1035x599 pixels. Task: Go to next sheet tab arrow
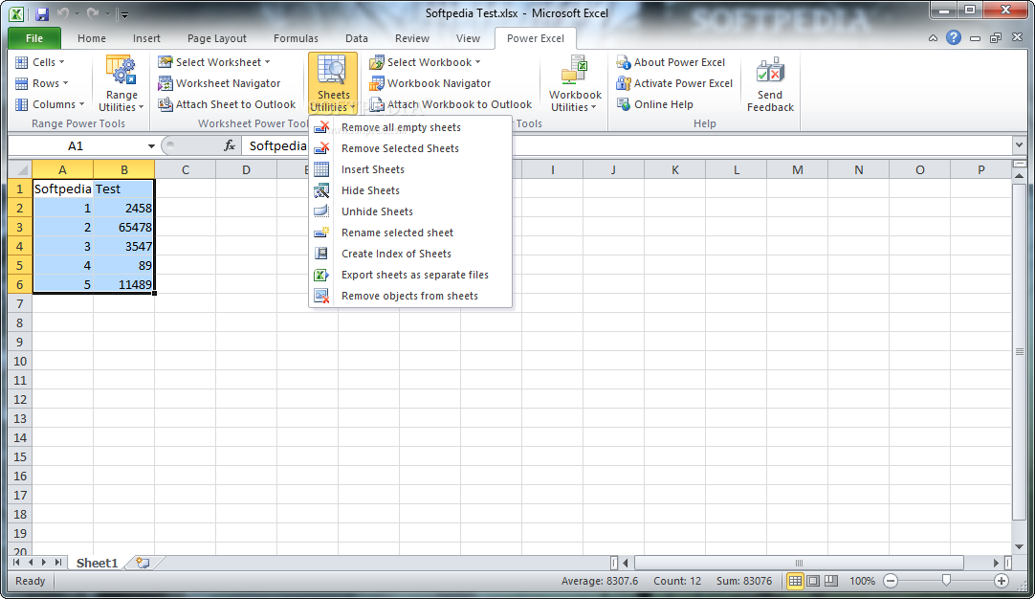pyautogui.click(x=44, y=563)
